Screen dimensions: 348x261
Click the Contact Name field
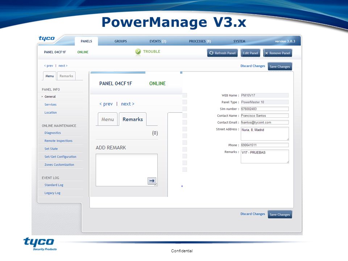coord(265,116)
